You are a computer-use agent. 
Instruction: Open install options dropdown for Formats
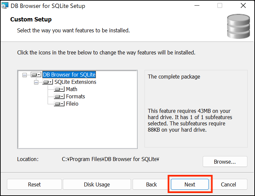click(x=59, y=97)
